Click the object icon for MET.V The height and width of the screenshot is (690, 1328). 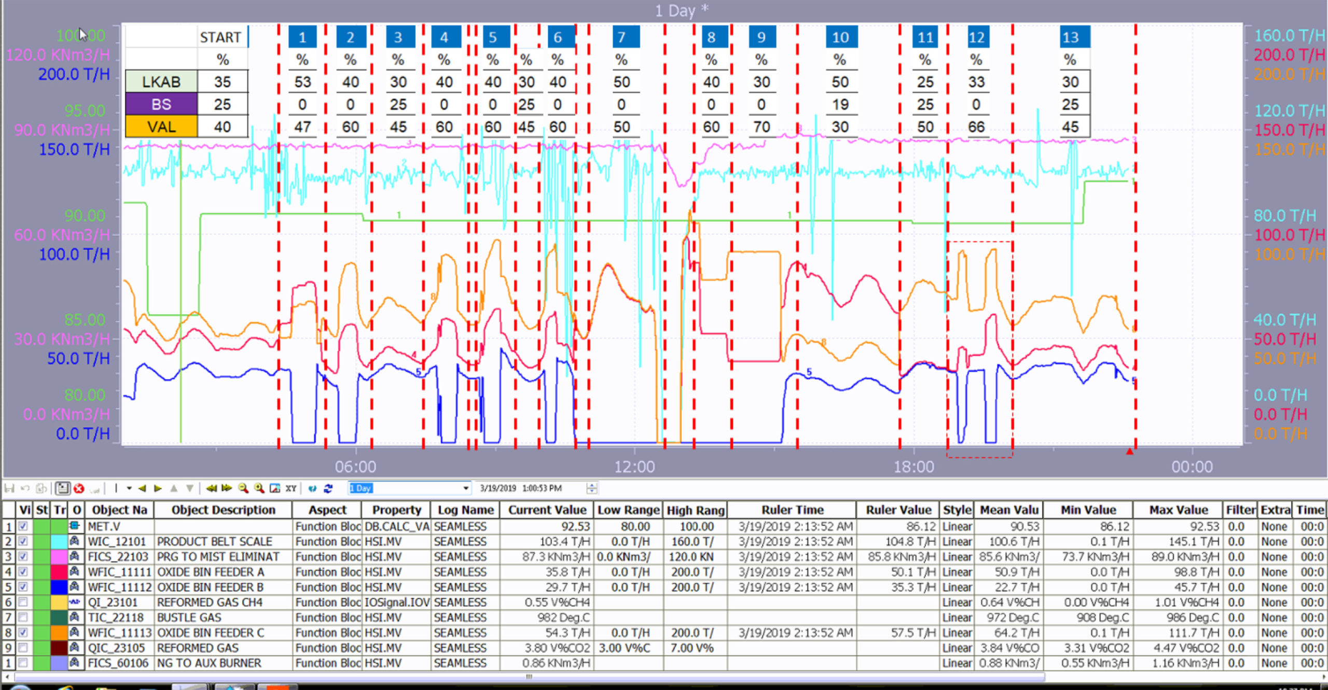pyautogui.click(x=76, y=526)
